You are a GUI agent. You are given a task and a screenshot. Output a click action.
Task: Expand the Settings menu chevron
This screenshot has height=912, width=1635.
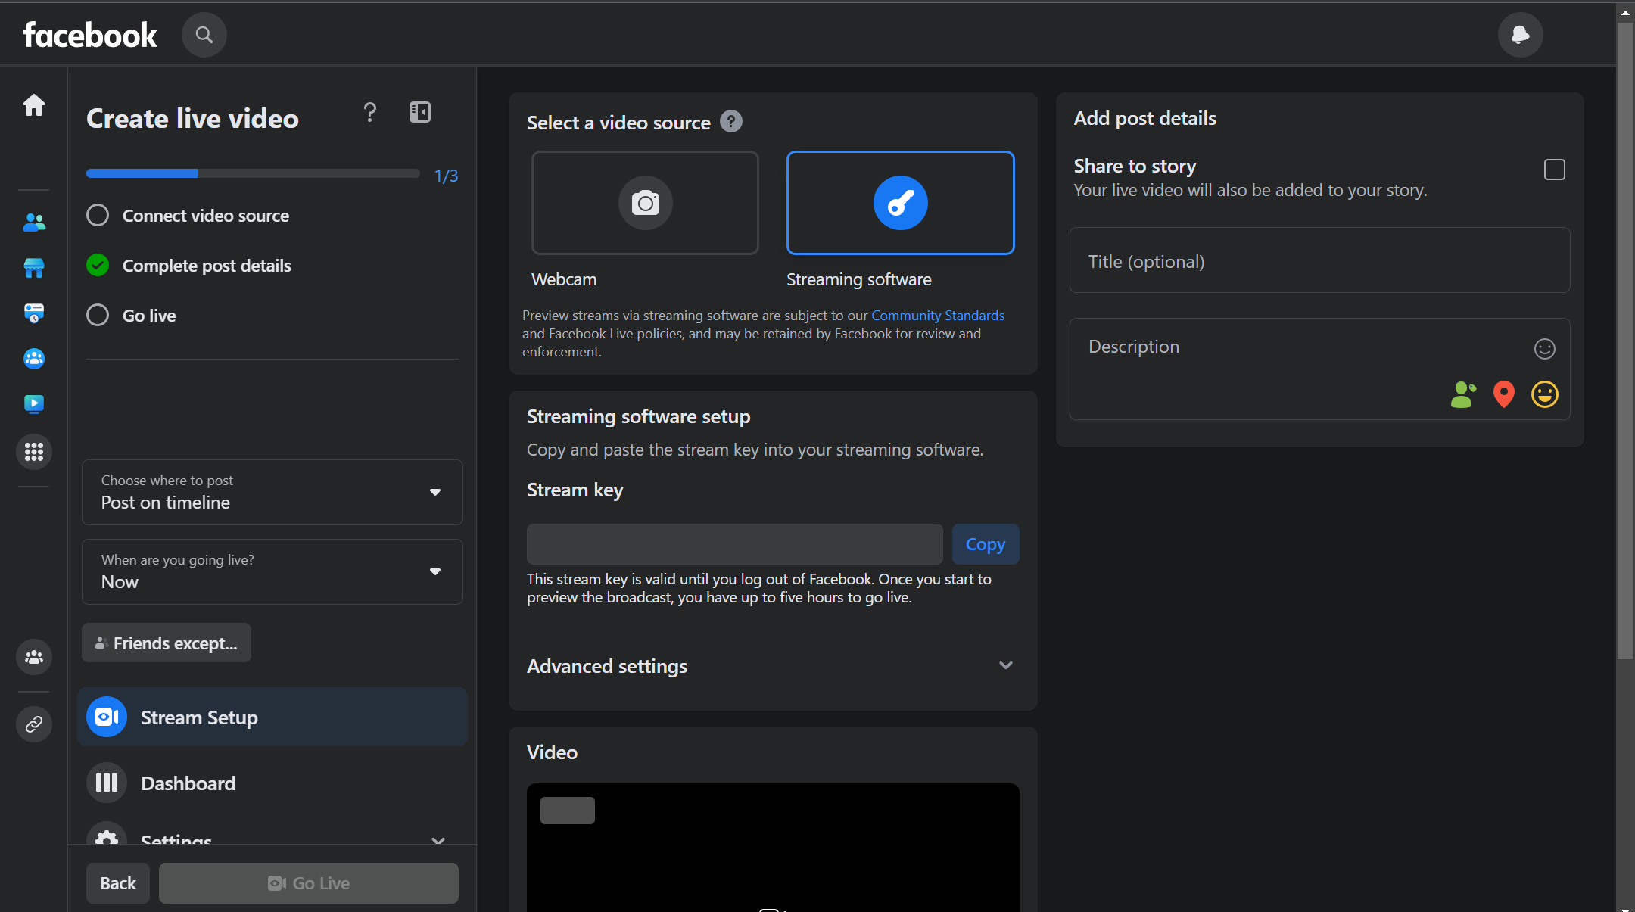coord(438,839)
